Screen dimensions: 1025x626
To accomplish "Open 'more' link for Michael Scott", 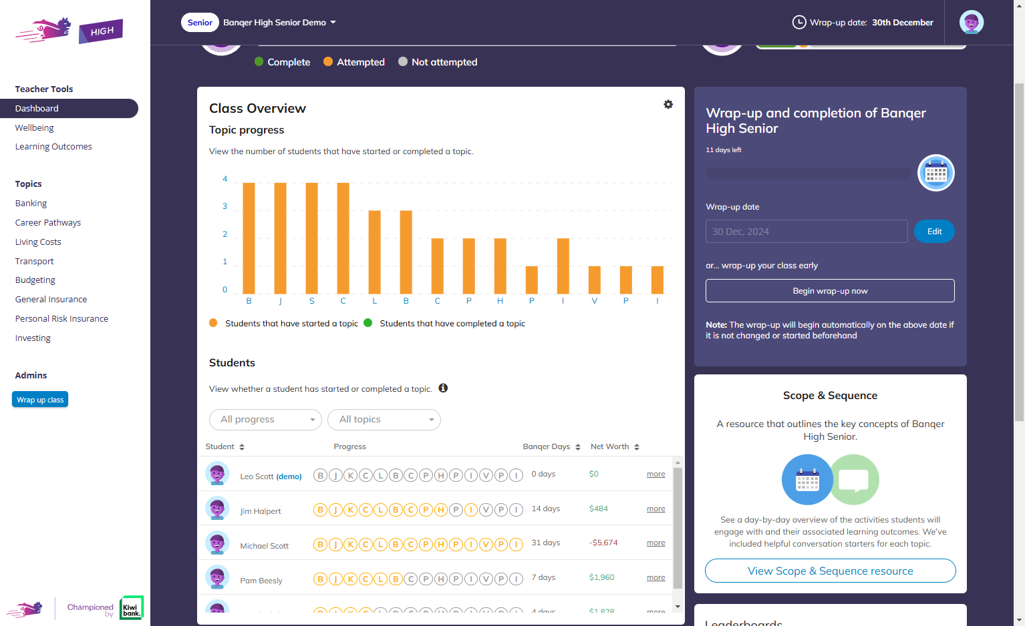I will point(655,543).
